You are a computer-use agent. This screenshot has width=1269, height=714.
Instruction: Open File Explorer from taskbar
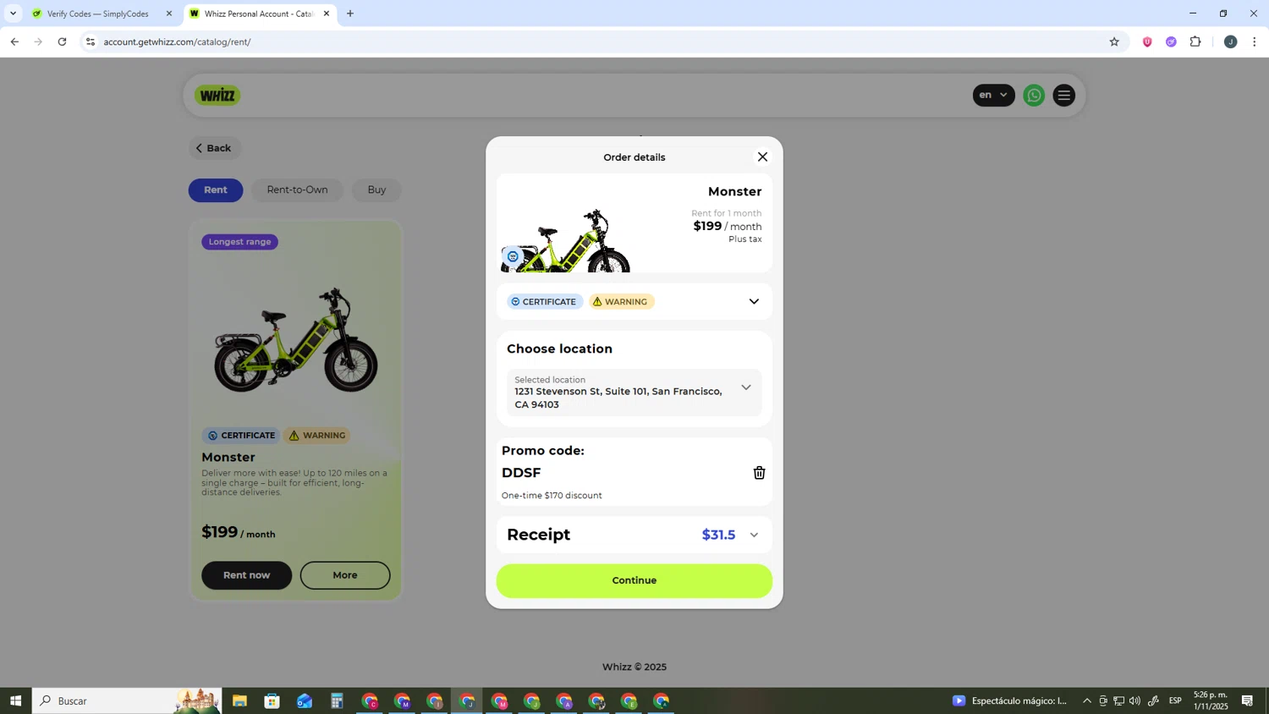239,700
